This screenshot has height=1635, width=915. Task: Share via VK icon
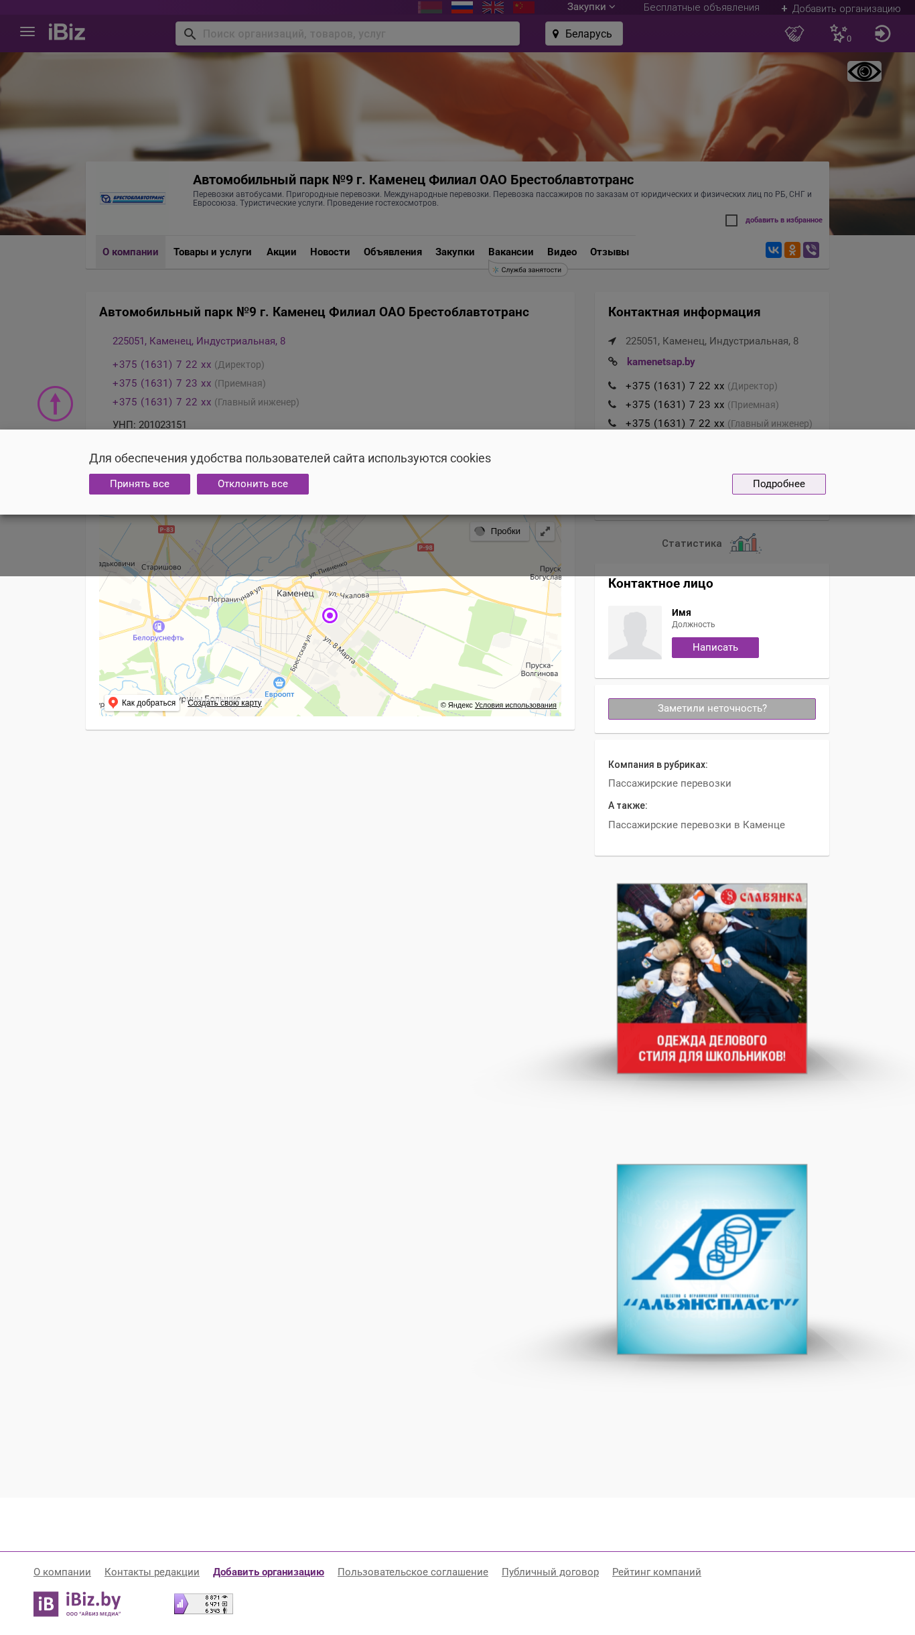(774, 250)
